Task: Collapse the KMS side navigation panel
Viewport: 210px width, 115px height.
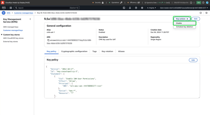Action: [x=30, y=19]
